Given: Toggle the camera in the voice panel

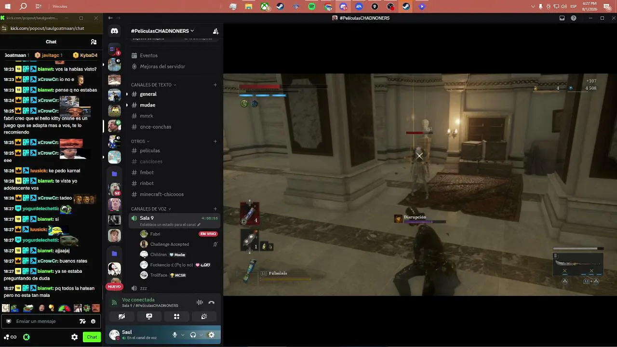Looking at the screenshot, I should (x=121, y=316).
